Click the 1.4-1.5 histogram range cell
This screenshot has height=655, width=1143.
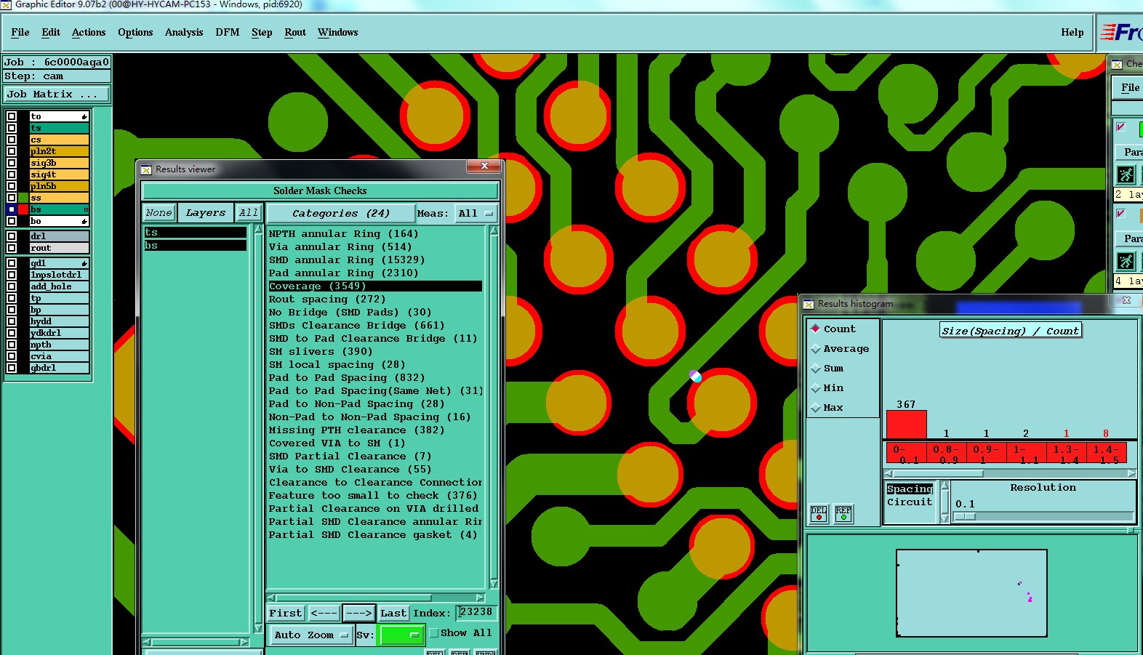click(1106, 454)
